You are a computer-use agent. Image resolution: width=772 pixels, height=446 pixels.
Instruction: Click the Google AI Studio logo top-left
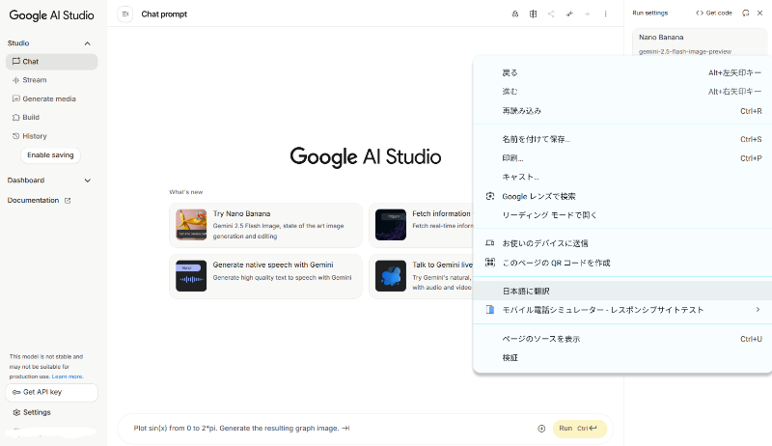click(x=51, y=15)
